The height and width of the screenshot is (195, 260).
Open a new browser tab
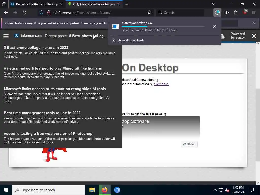point(127,4)
